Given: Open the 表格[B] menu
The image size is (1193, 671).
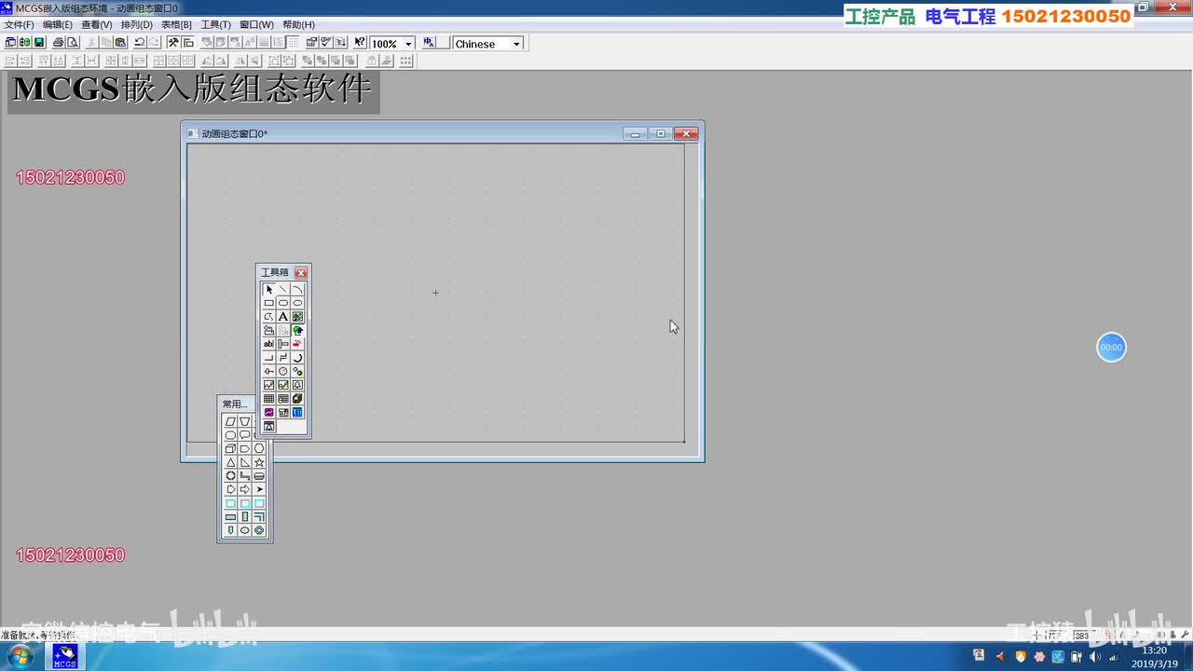Looking at the screenshot, I should 177,24.
